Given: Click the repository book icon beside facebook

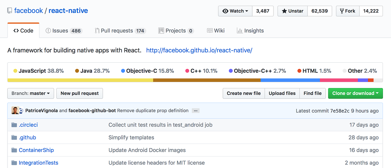Looking at the screenshot, I should (x=10, y=11).
